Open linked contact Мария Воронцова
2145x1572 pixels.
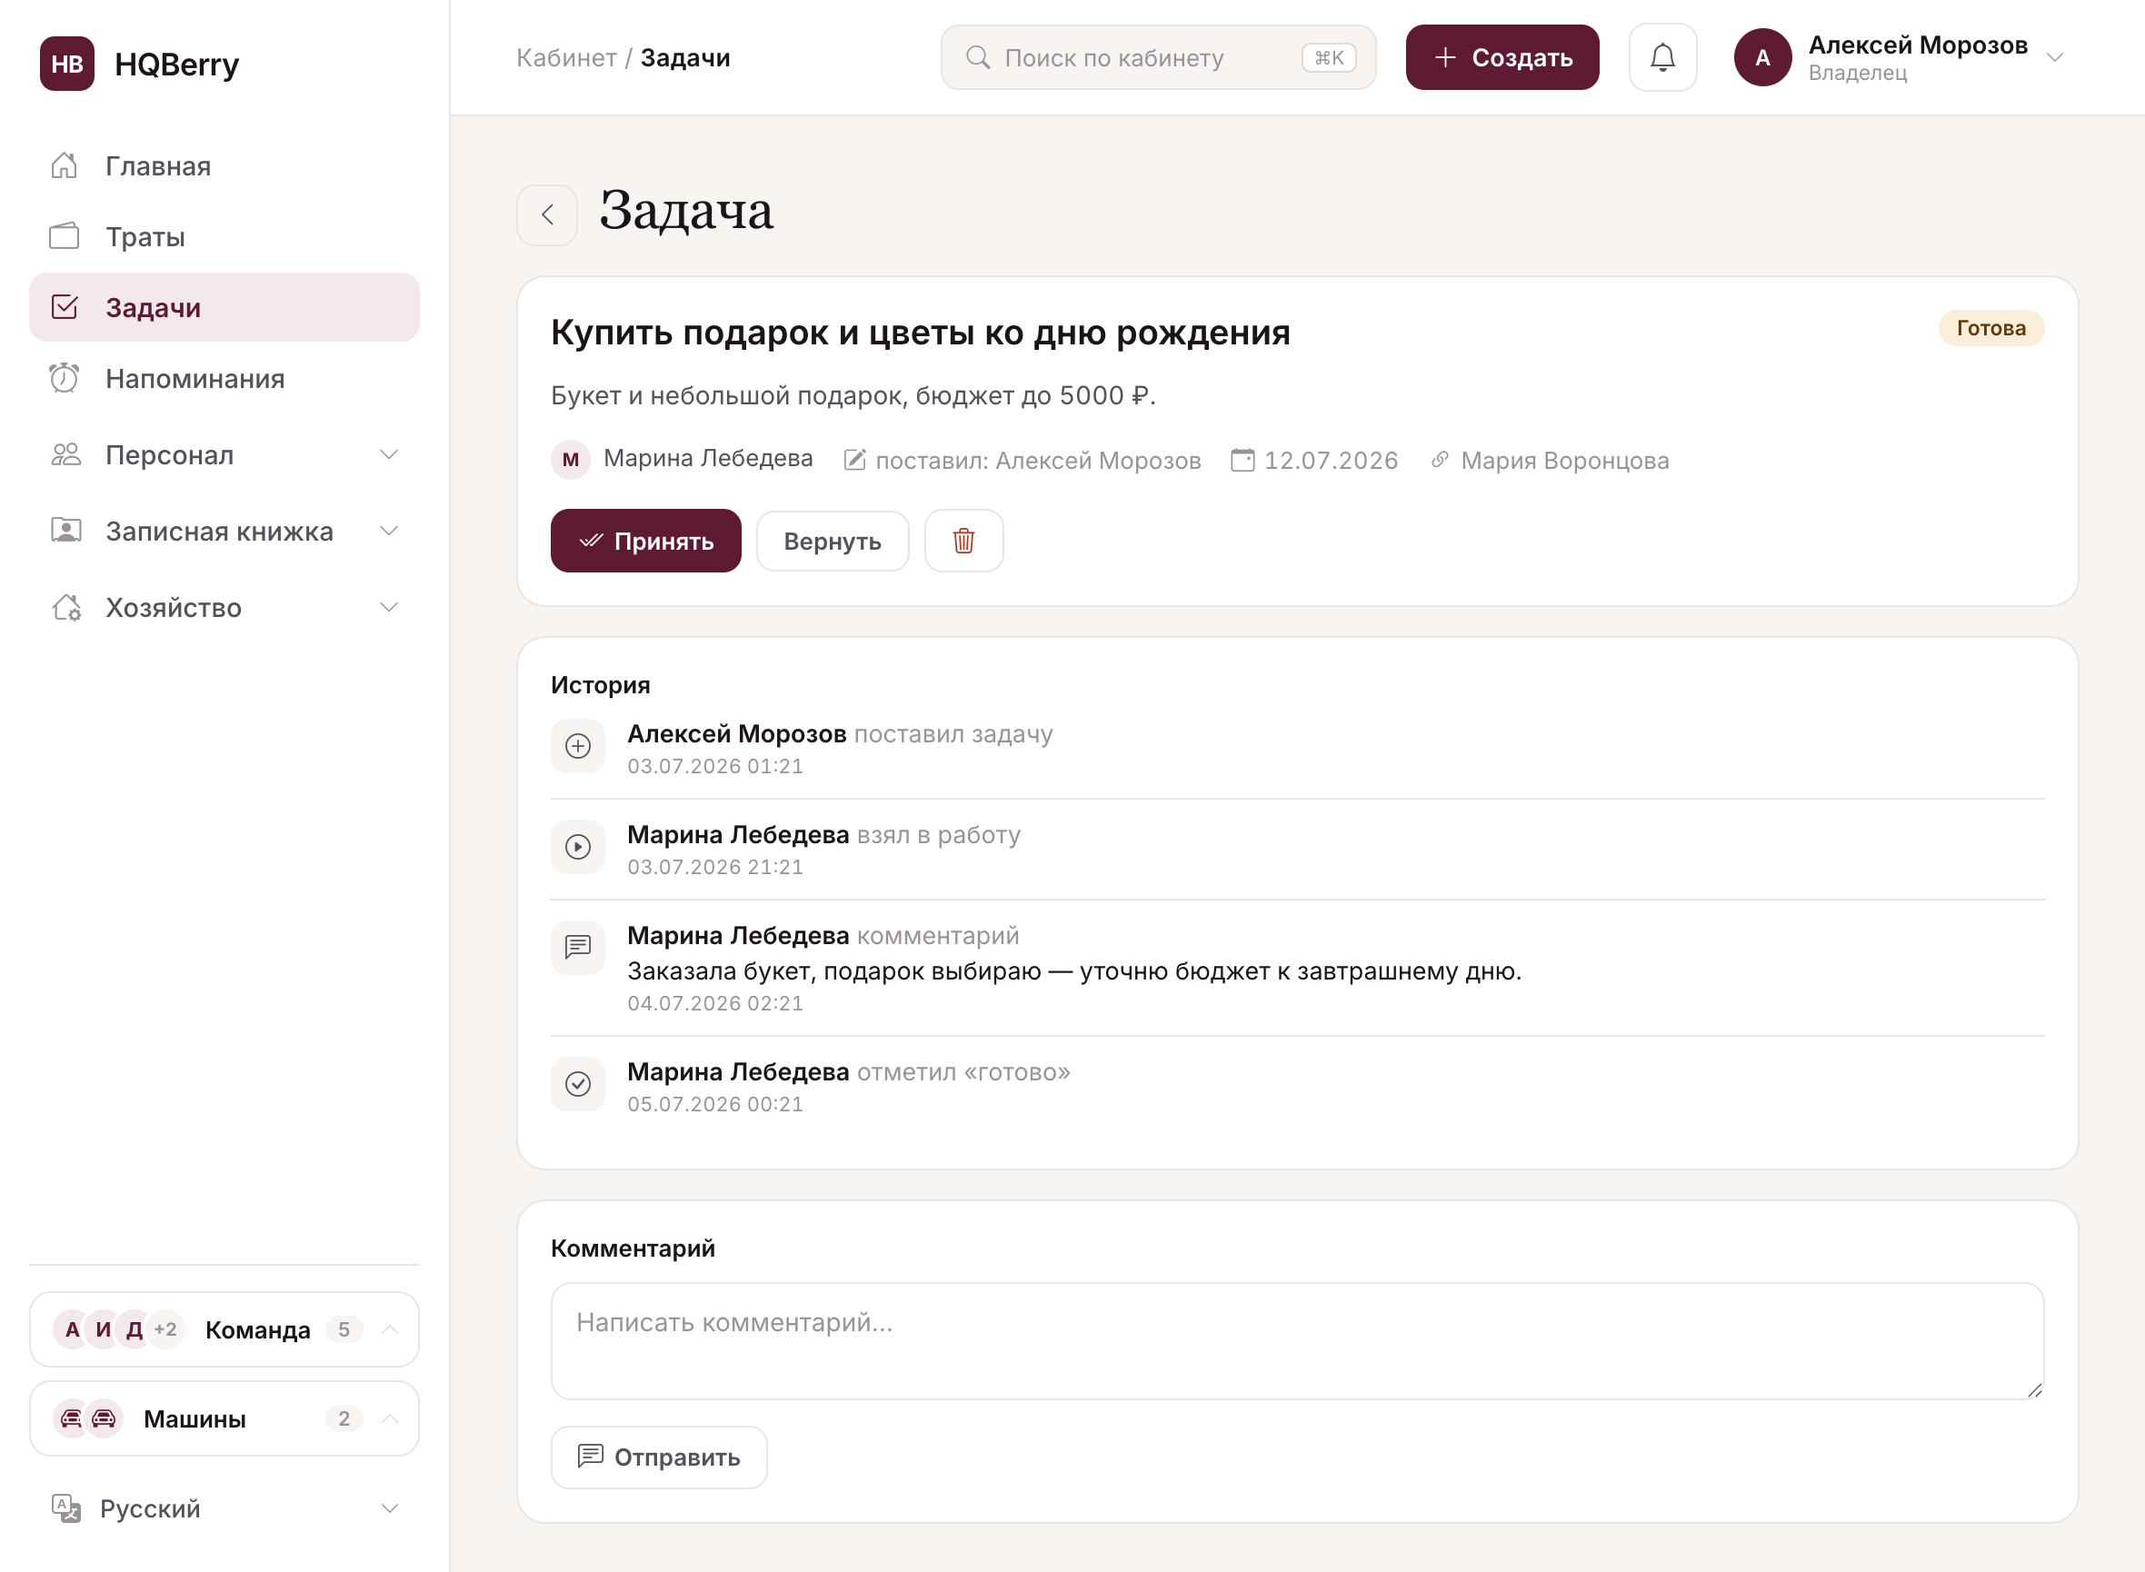1564,461
